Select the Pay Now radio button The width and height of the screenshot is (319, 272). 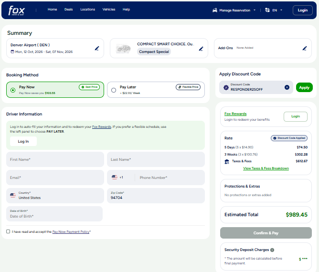13,90
